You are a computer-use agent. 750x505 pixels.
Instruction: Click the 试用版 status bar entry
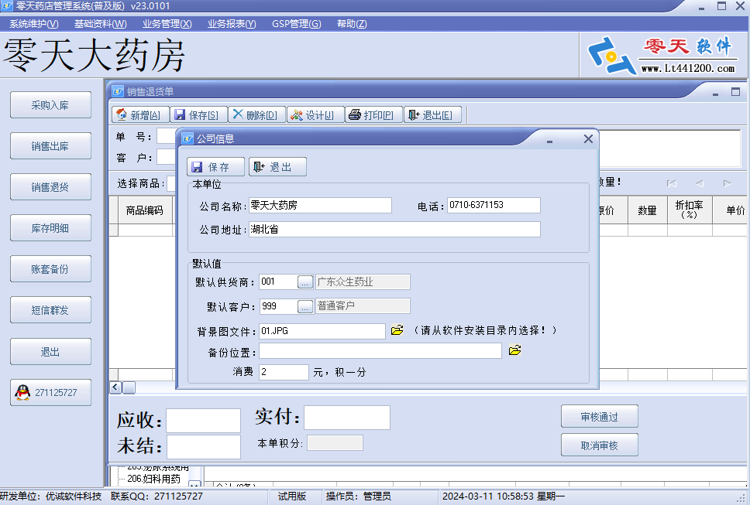click(x=292, y=496)
